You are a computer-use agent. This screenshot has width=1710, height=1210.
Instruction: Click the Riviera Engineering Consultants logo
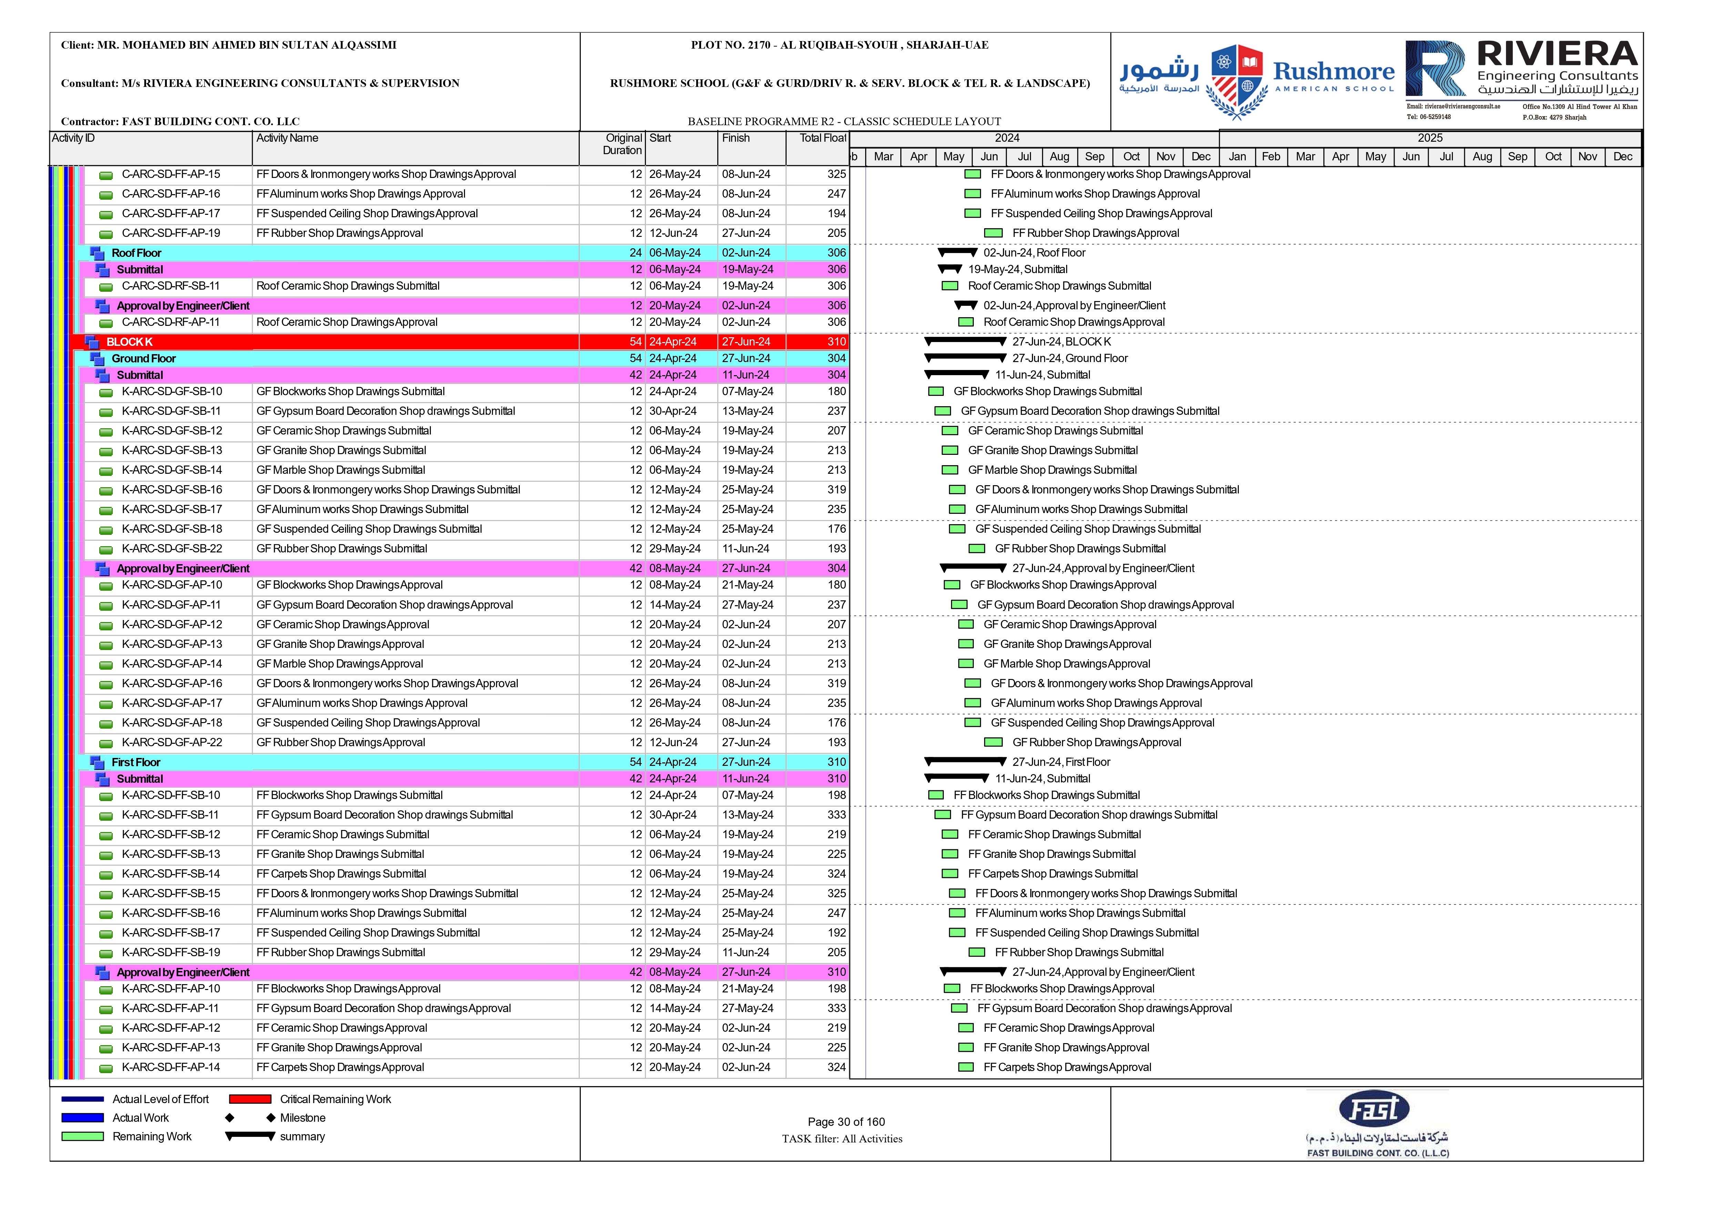pyautogui.click(x=1521, y=80)
